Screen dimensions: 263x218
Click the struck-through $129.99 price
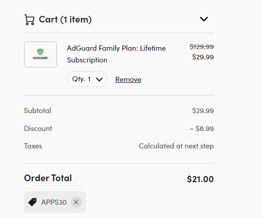tap(201, 47)
